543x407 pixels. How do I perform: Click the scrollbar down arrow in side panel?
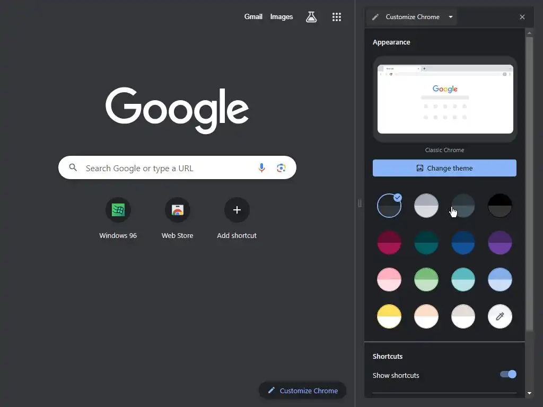(x=529, y=393)
